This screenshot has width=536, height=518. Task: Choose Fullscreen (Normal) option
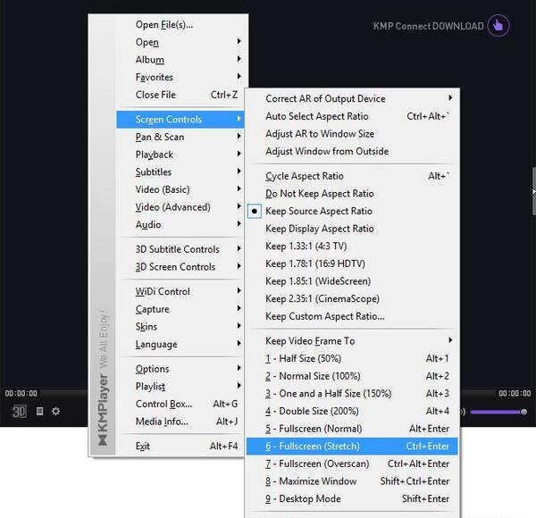[x=352, y=429]
